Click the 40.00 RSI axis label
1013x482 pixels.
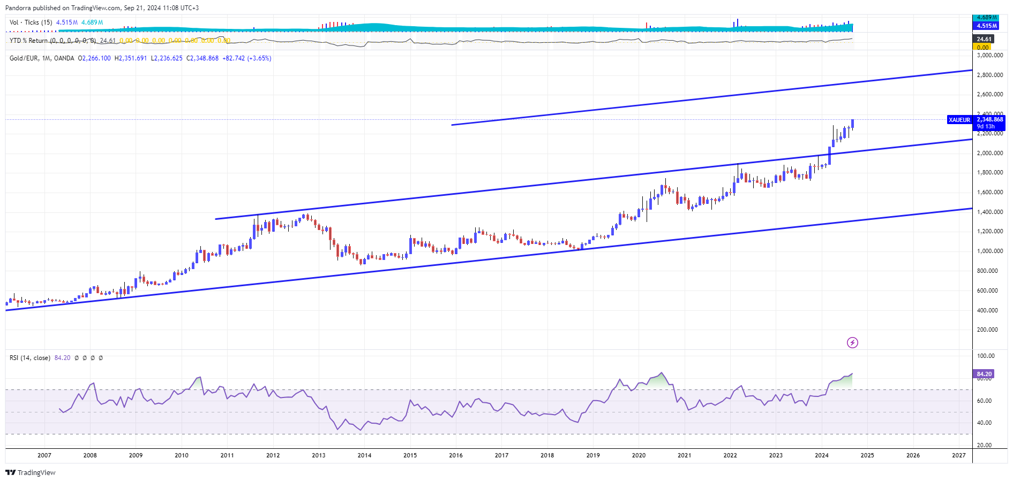click(985, 423)
